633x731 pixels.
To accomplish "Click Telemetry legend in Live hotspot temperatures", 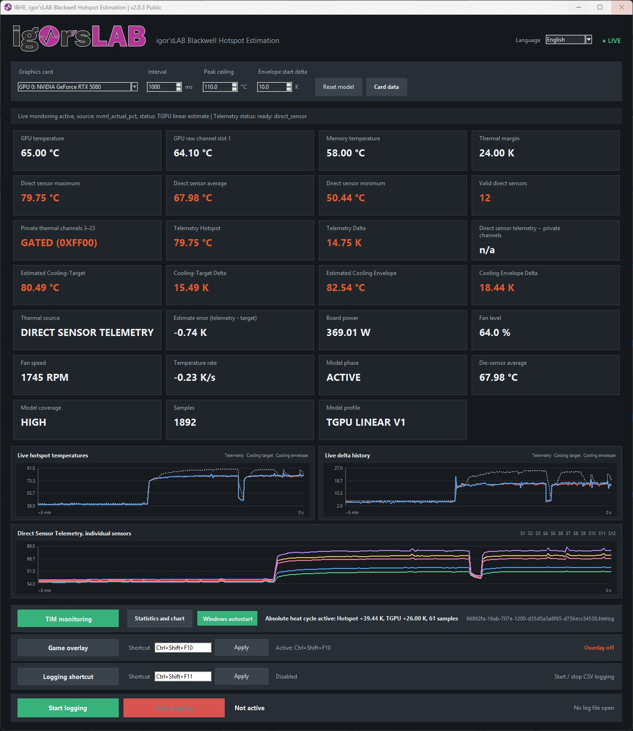I will (x=234, y=456).
